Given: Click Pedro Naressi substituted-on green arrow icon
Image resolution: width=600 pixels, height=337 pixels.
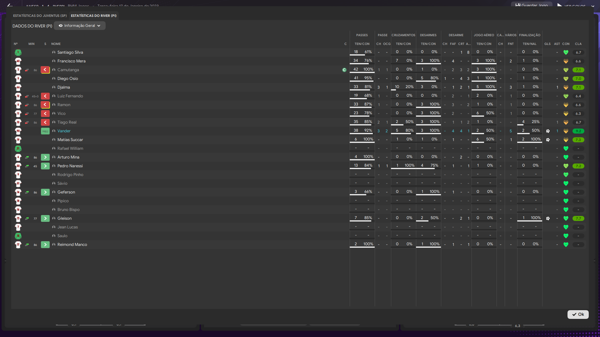Looking at the screenshot, I should click(45, 166).
